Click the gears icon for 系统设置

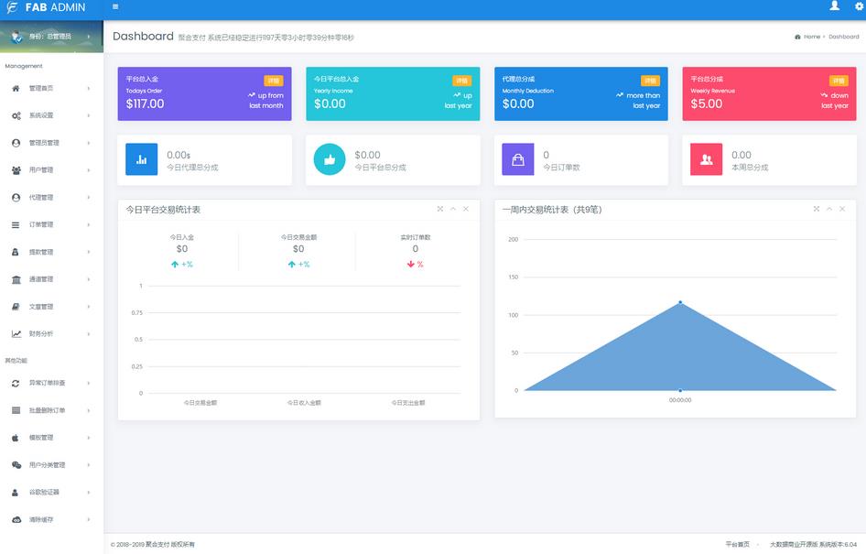(x=16, y=115)
